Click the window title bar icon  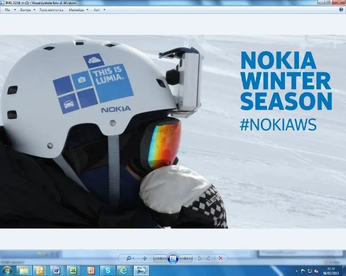(x=2, y=3)
